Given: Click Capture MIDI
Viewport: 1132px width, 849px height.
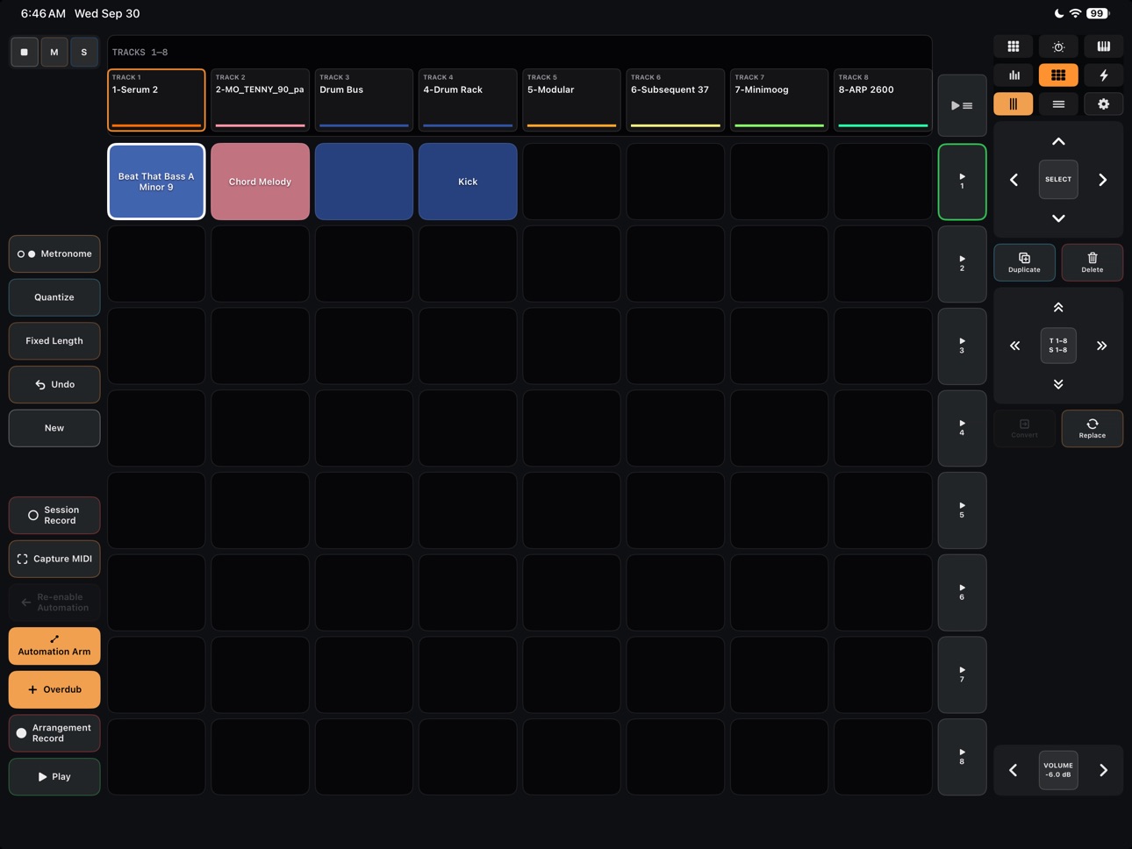Looking at the screenshot, I should (54, 559).
